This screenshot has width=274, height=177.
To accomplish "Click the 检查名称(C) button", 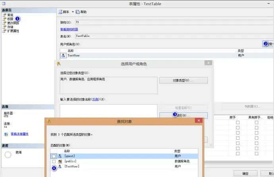I will [183, 108].
